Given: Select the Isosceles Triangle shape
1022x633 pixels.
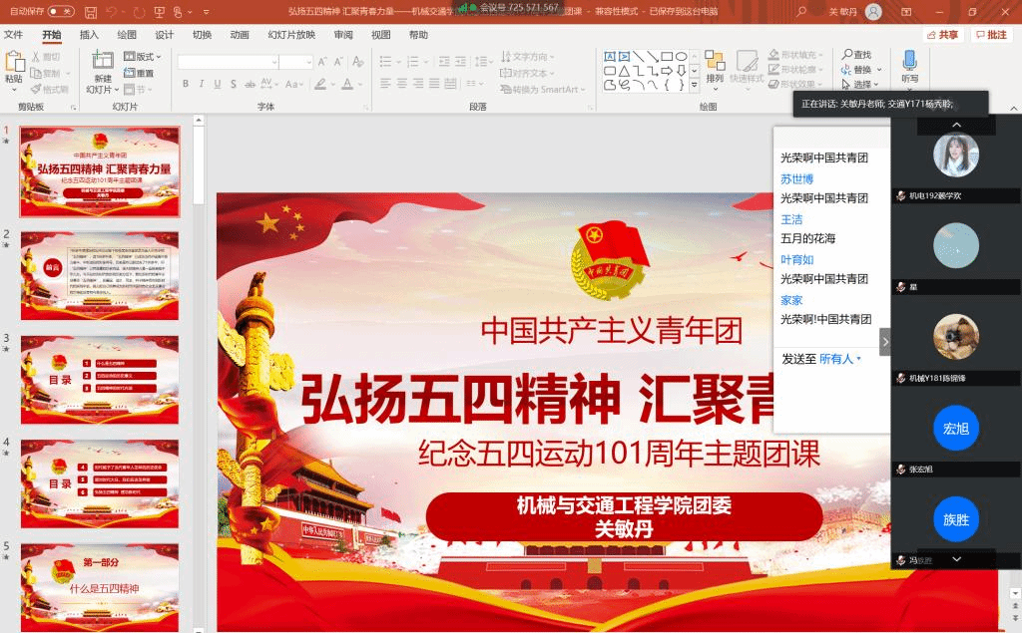Looking at the screenshot, I should click(x=625, y=71).
